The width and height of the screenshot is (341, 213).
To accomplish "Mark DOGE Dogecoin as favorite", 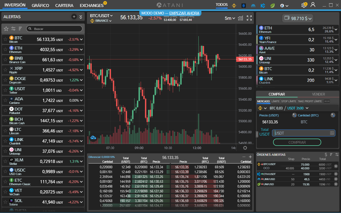I will [5, 80].
